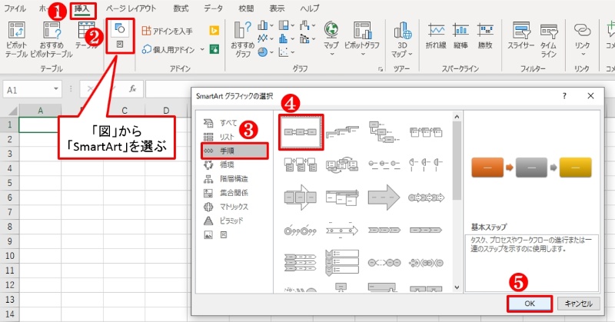
Task: Click the SmartArt dialog help question mark
Action: coord(564,97)
